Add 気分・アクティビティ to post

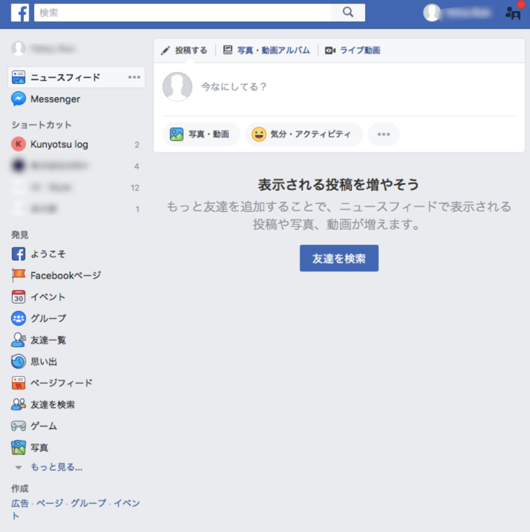pyautogui.click(x=304, y=135)
